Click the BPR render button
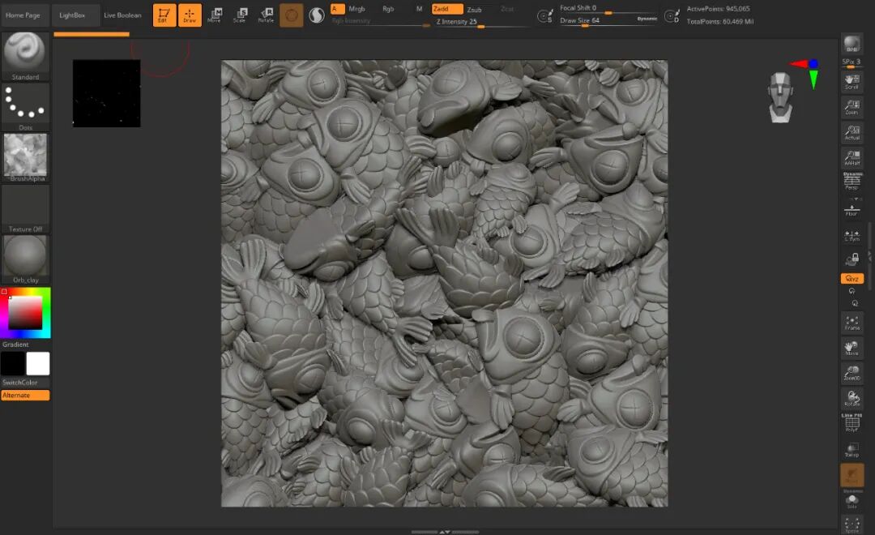The image size is (875, 535). pyautogui.click(x=852, y=44)
